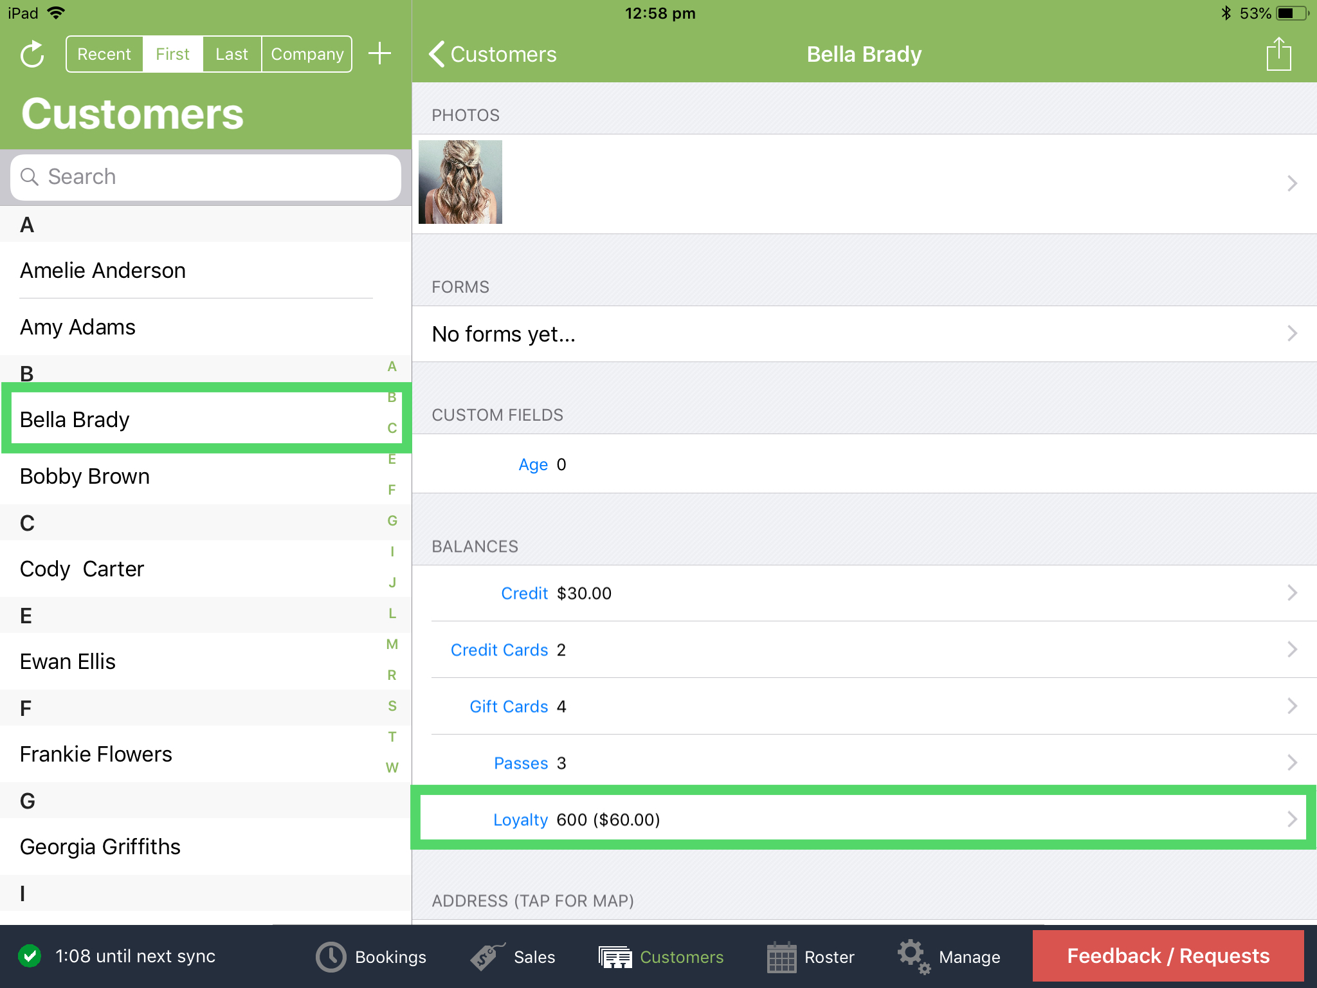Image resolution: width=1317 pixels, height=988 pixels.
Task: Tap the Sales tab label
Action: (534, 957)
